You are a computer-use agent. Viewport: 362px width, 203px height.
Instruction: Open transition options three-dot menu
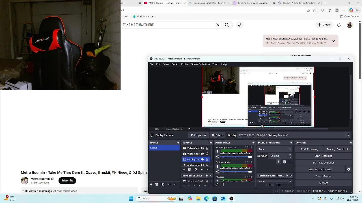(290, 162)
